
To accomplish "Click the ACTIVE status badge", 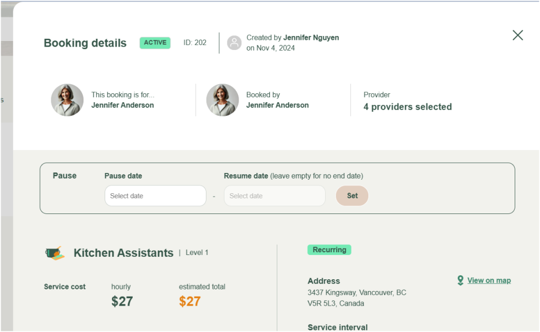I will [155, 43].
